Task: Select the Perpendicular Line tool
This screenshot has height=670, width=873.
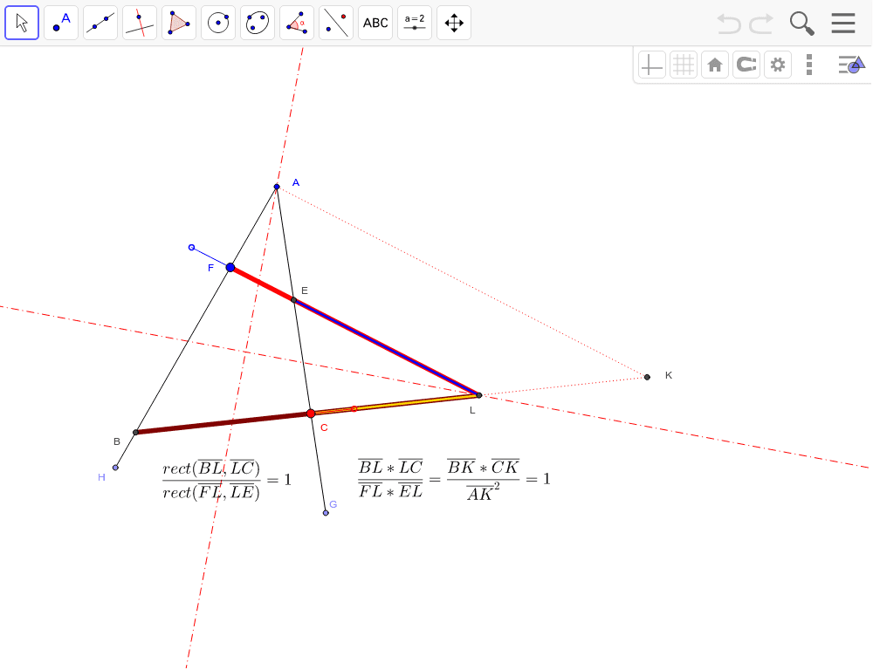Action: pyautogui.click(x=140, y=23)
